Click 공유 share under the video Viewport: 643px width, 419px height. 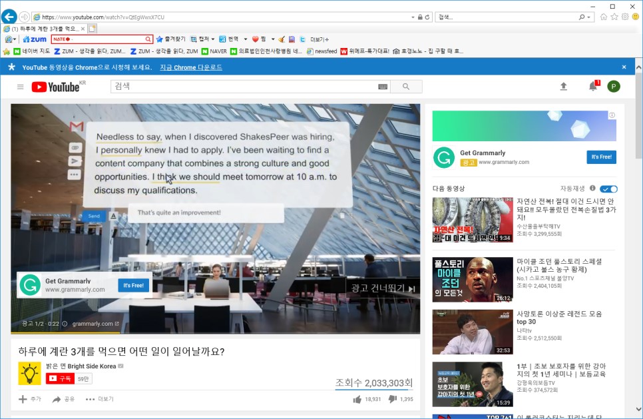coord(63,399)
